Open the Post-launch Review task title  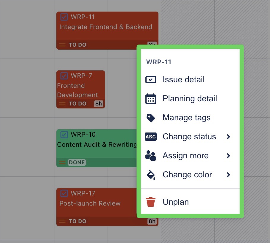click(90, 203)
